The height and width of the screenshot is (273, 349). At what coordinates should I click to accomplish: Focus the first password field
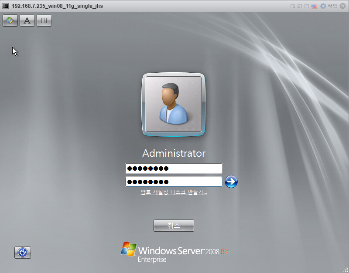pyautogui.click(x=174, y=169)
